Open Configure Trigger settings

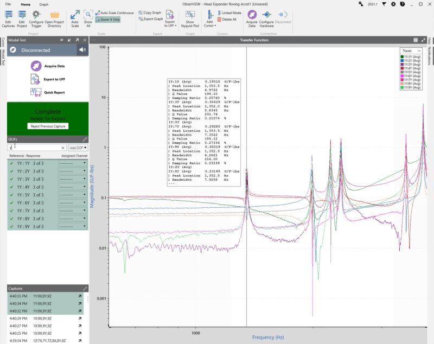pos(36,19)
